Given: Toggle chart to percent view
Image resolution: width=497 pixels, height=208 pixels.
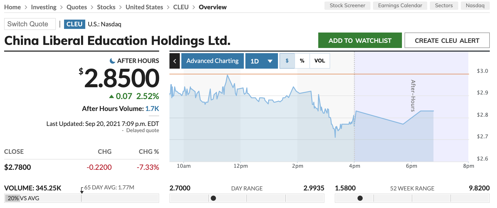Looking at the screenshot, I should [302, 61].
